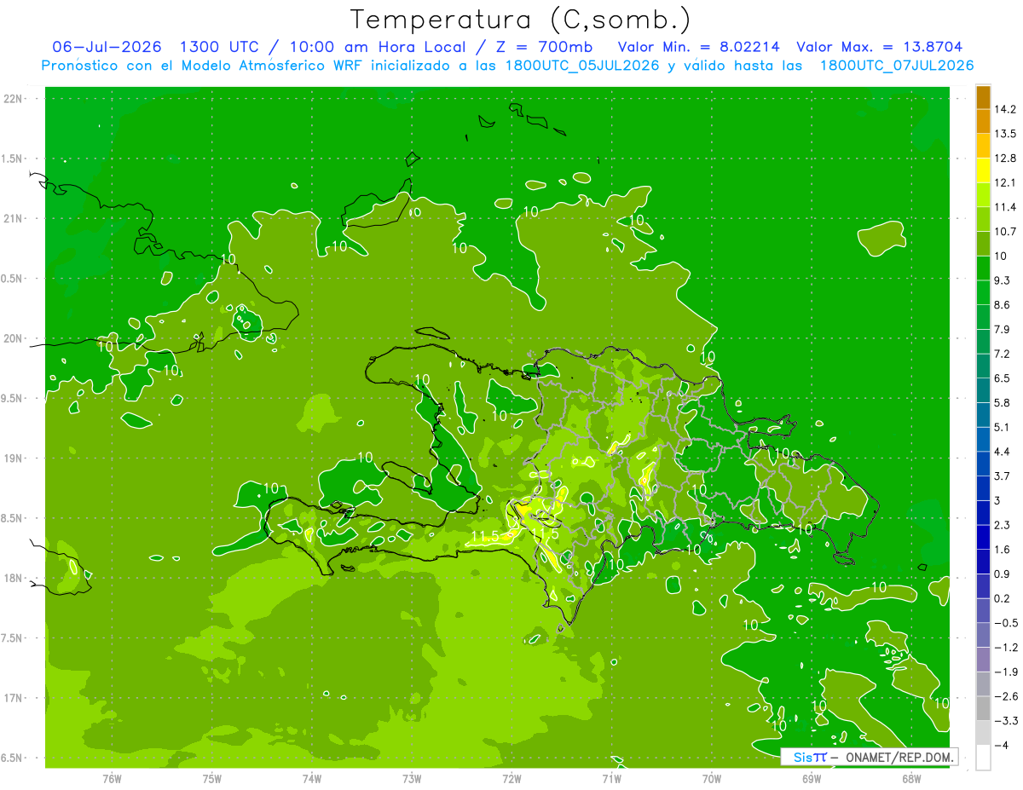1023x790 pixels.
Task: Click the "SisTT – ONAMET/REP.DOM." credit box
Action: 869,757
